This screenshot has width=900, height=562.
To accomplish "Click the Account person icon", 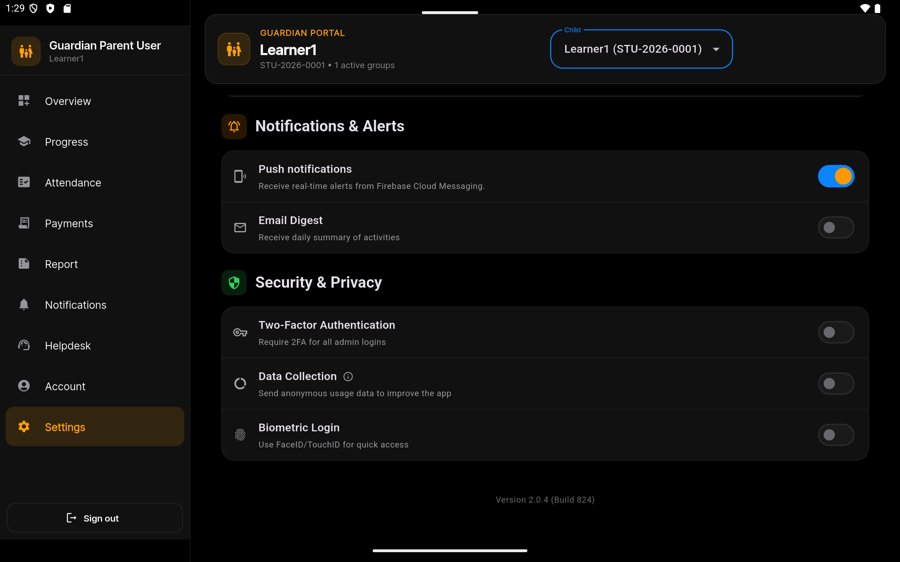I will click(24, 386).
